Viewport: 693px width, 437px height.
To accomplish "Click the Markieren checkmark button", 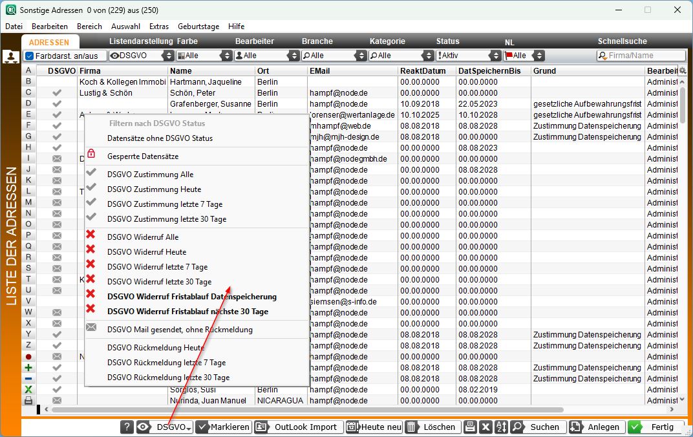I will click(223, 427).
